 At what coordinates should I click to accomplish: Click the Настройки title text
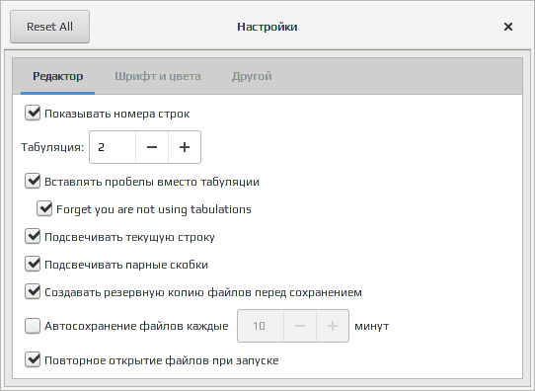click(267, 27)
